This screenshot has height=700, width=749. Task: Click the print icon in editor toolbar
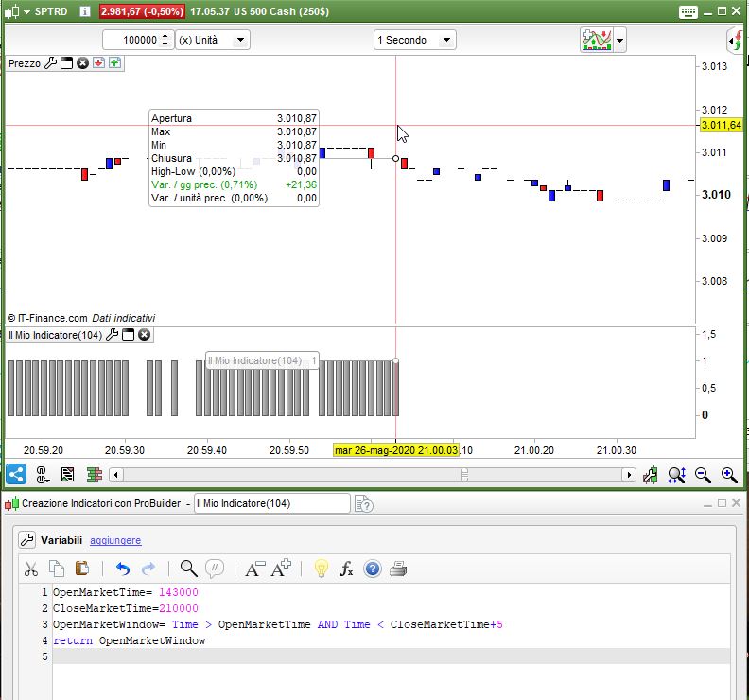[398, 569]
